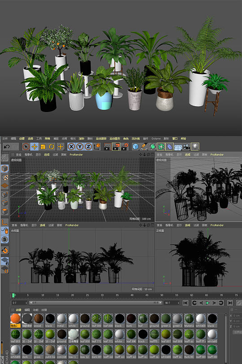Open the 创建 menu in the menu bar

[22, 139]
